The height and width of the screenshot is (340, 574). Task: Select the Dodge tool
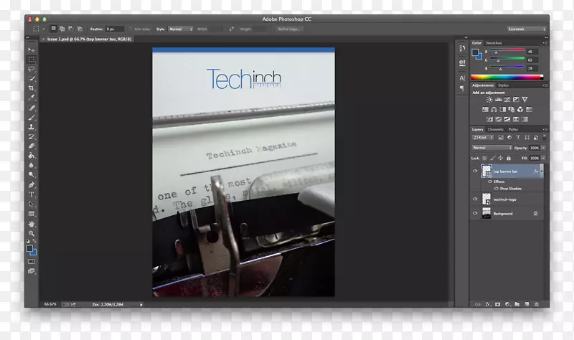tap(32, 174)
